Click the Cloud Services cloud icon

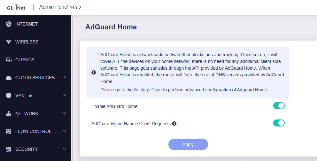(x=9, y=78)
